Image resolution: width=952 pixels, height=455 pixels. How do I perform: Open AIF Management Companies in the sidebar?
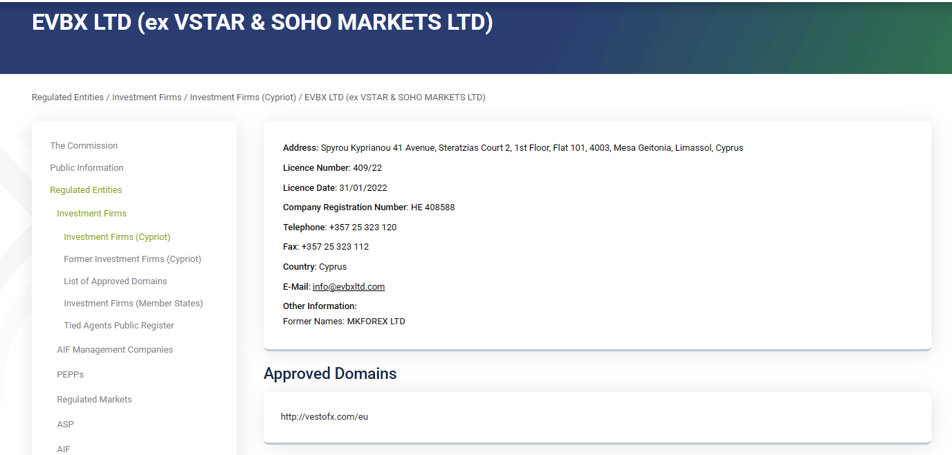pyautogui.click(x=115, y=350)
